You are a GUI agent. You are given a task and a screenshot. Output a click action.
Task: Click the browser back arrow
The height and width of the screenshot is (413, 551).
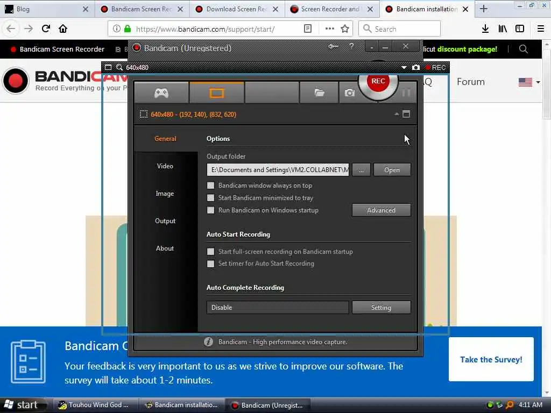11,29
